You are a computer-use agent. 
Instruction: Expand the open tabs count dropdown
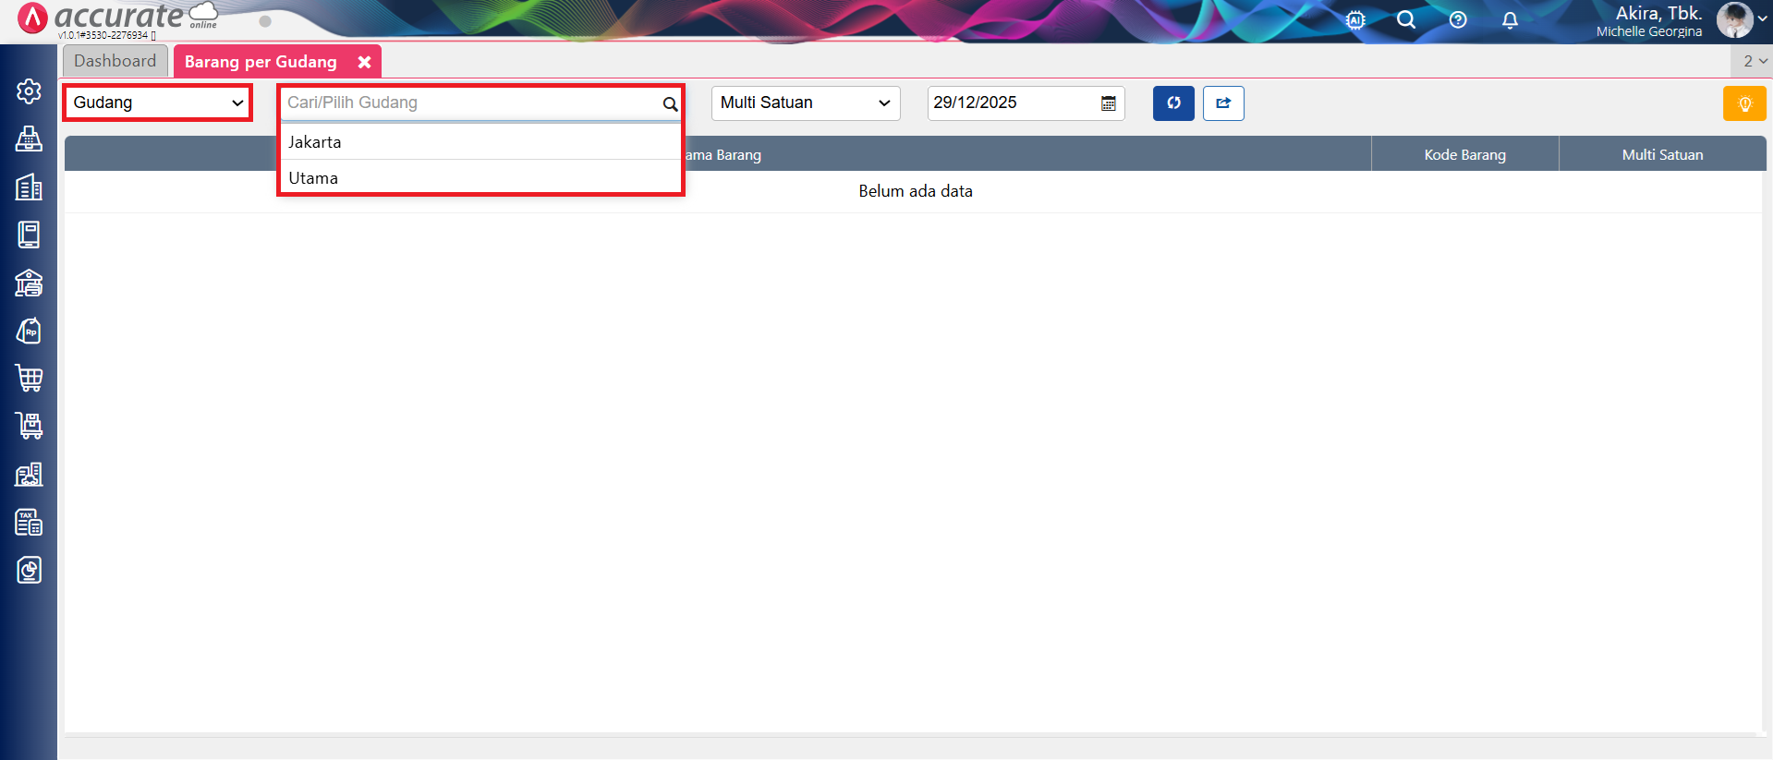[1754, 61]
